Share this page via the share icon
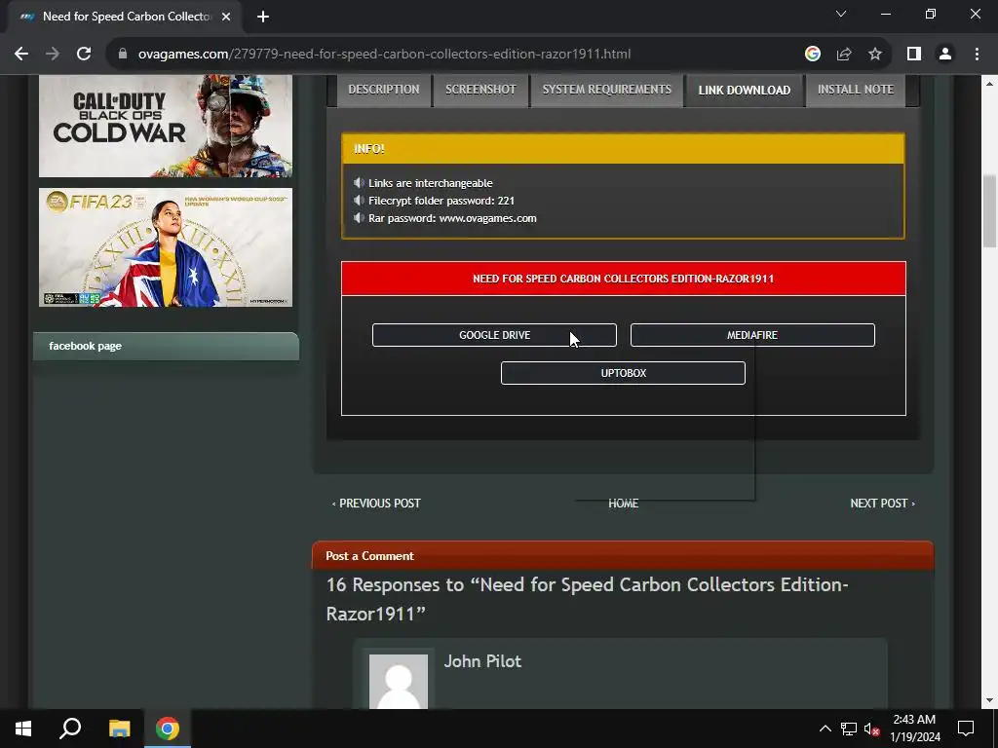 844,55
